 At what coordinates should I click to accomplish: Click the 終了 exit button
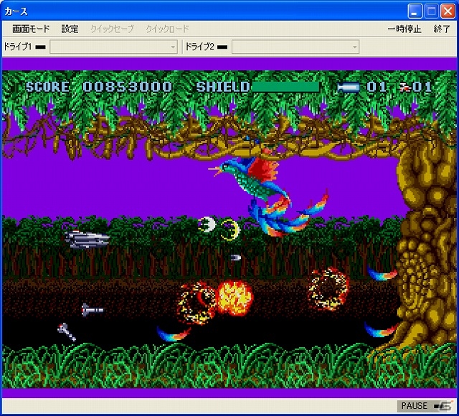[x=442, y=29]
